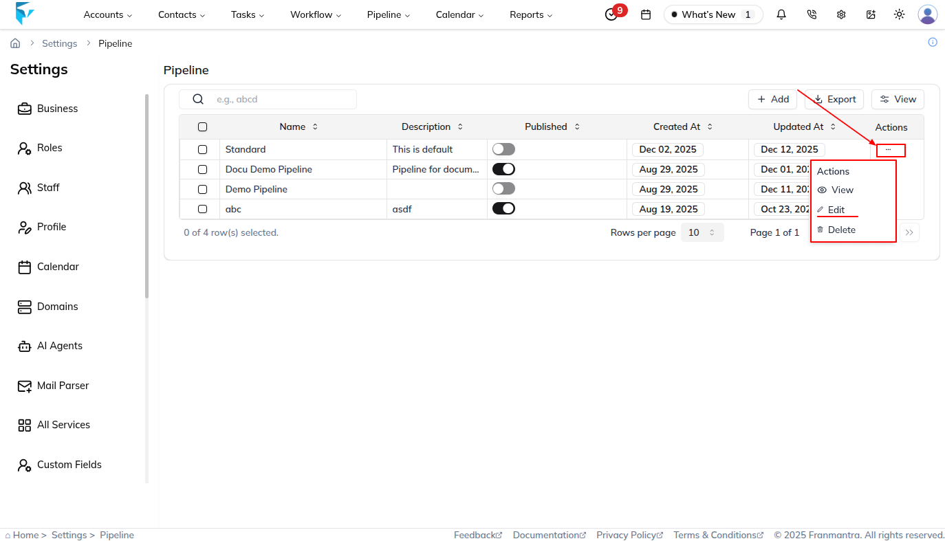Open Staff settings in sidebar
Image resolution: width=945 pixels, height=541 pixels.
(39, 188)
